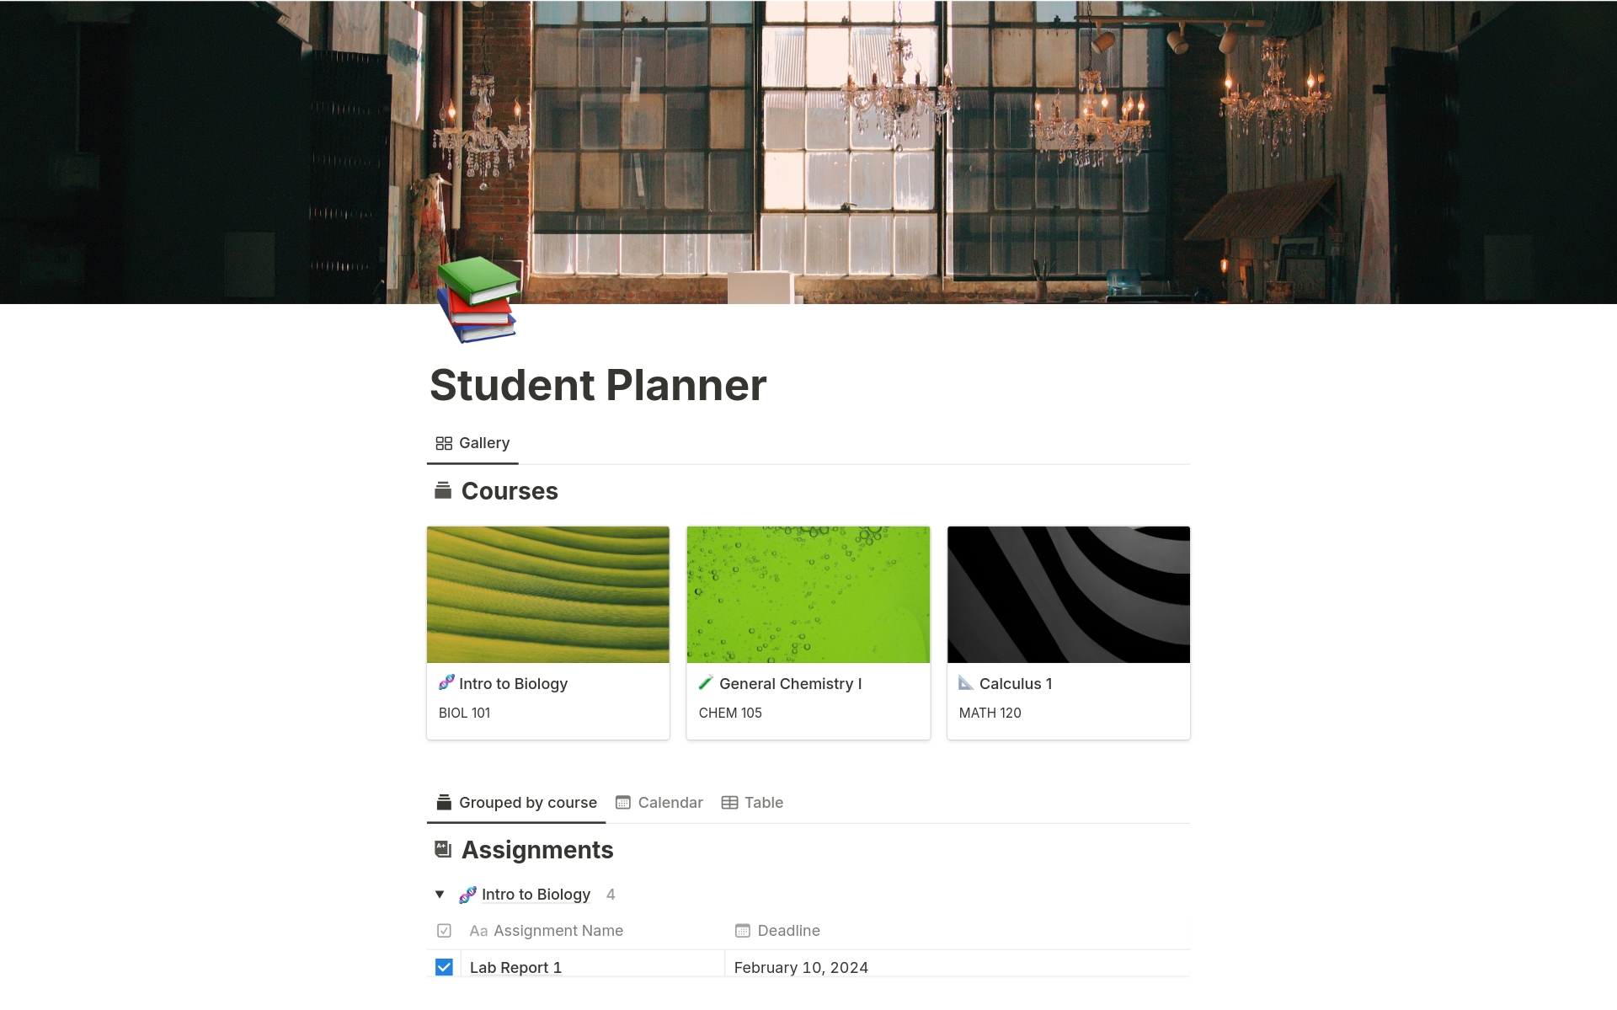This screenshot has width=1617, height=1010.
Task: Expand the Intro to Biology course card
Action: (548, 628)
